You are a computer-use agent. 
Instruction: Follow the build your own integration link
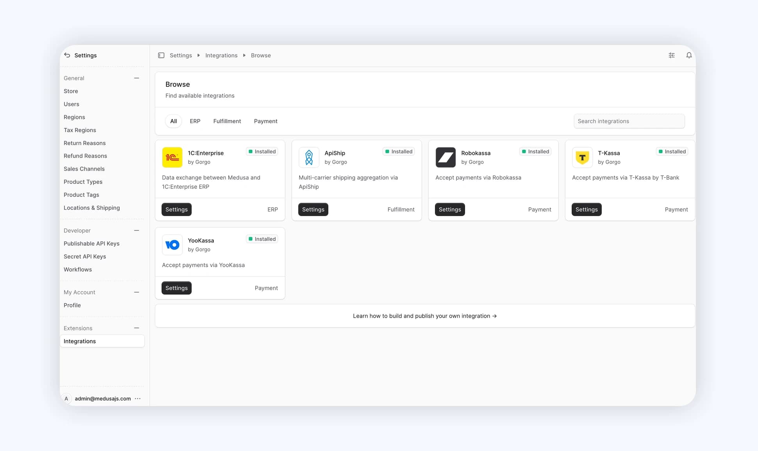[425, 316]
